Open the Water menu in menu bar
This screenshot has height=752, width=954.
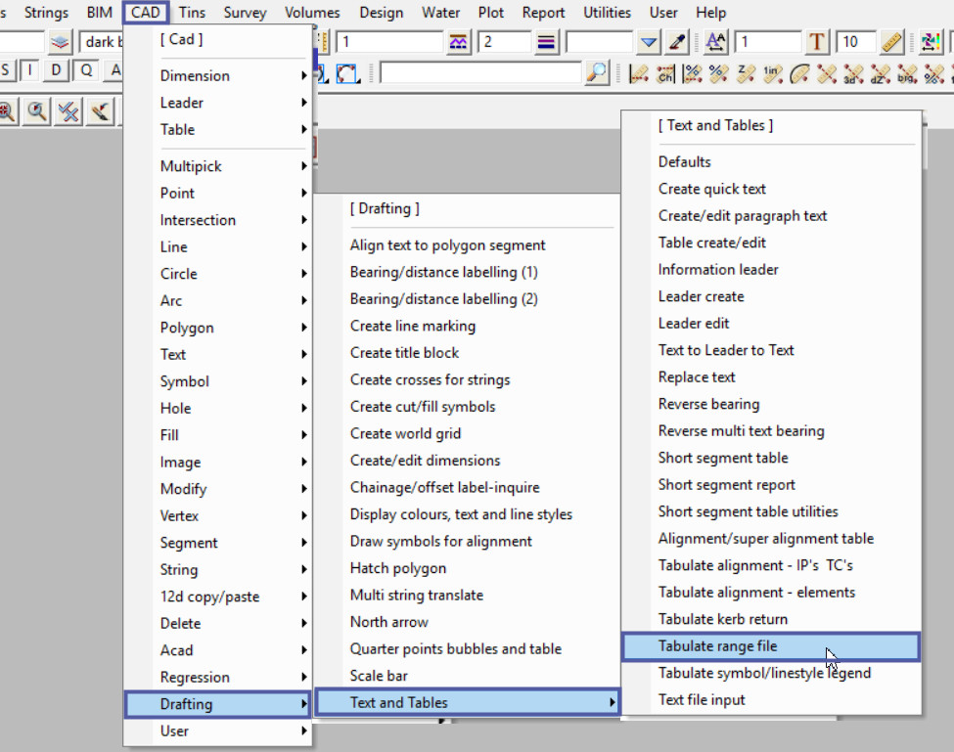pos(440,13)
